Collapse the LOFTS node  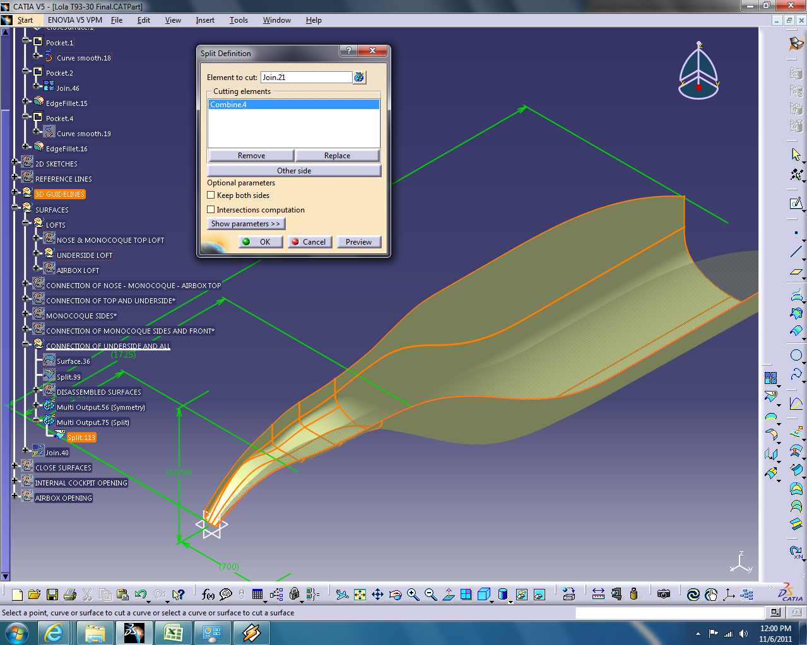(25, 223)
